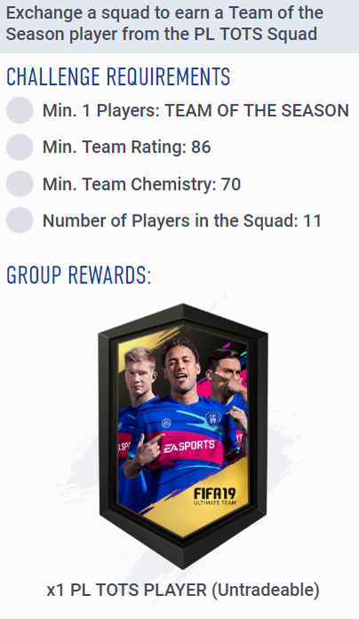Select the CHALLENGE REQUIREMENTS heading

118,76
